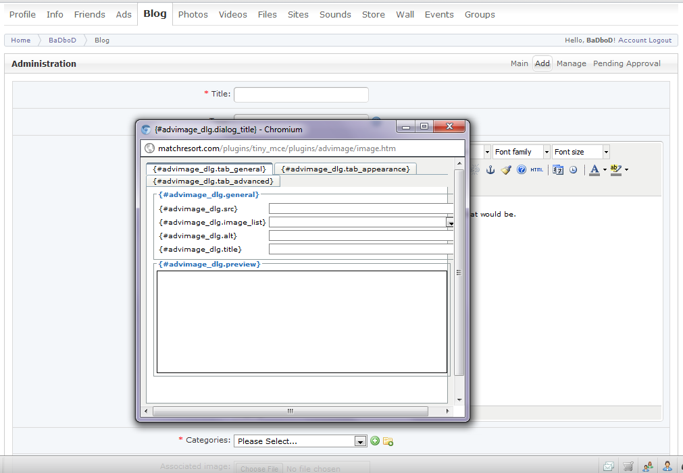Click the Account Logout link
683x473 pixels.
(x=644, y=40)
